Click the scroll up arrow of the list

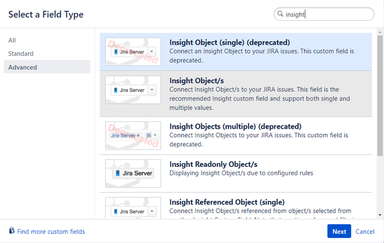(380, 32)
